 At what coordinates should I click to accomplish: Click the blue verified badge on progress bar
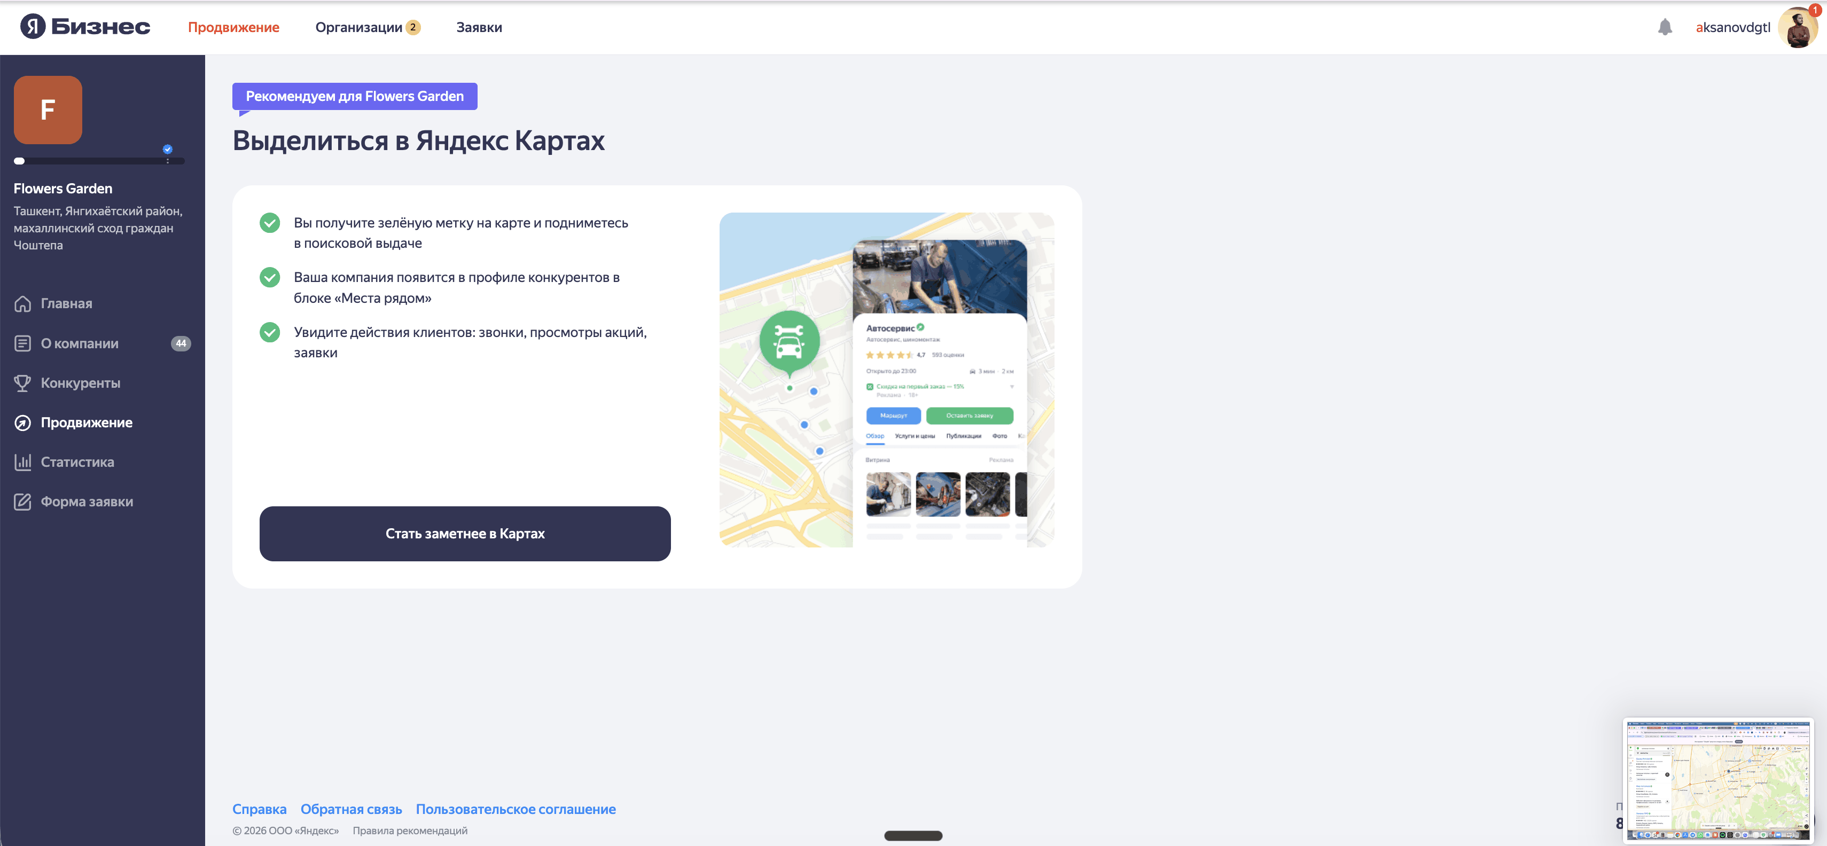coord(167,149)
